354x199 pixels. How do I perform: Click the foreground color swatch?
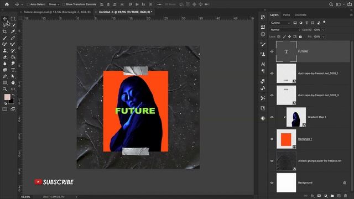(7, 97)
